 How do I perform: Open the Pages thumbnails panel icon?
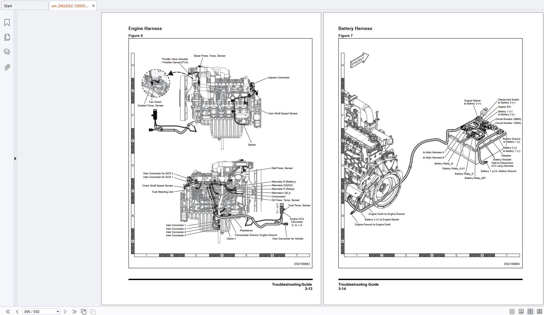7,37
